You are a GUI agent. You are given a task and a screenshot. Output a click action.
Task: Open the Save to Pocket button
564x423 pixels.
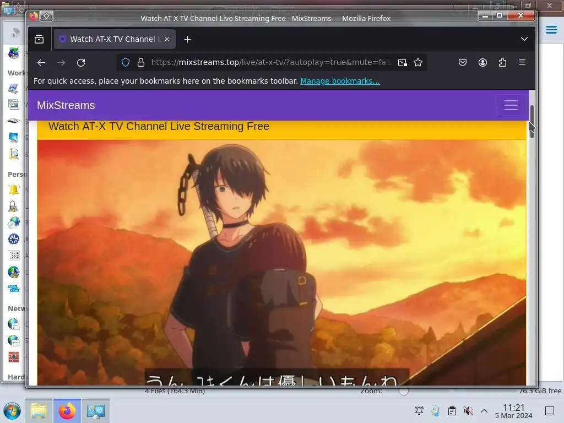463,63
